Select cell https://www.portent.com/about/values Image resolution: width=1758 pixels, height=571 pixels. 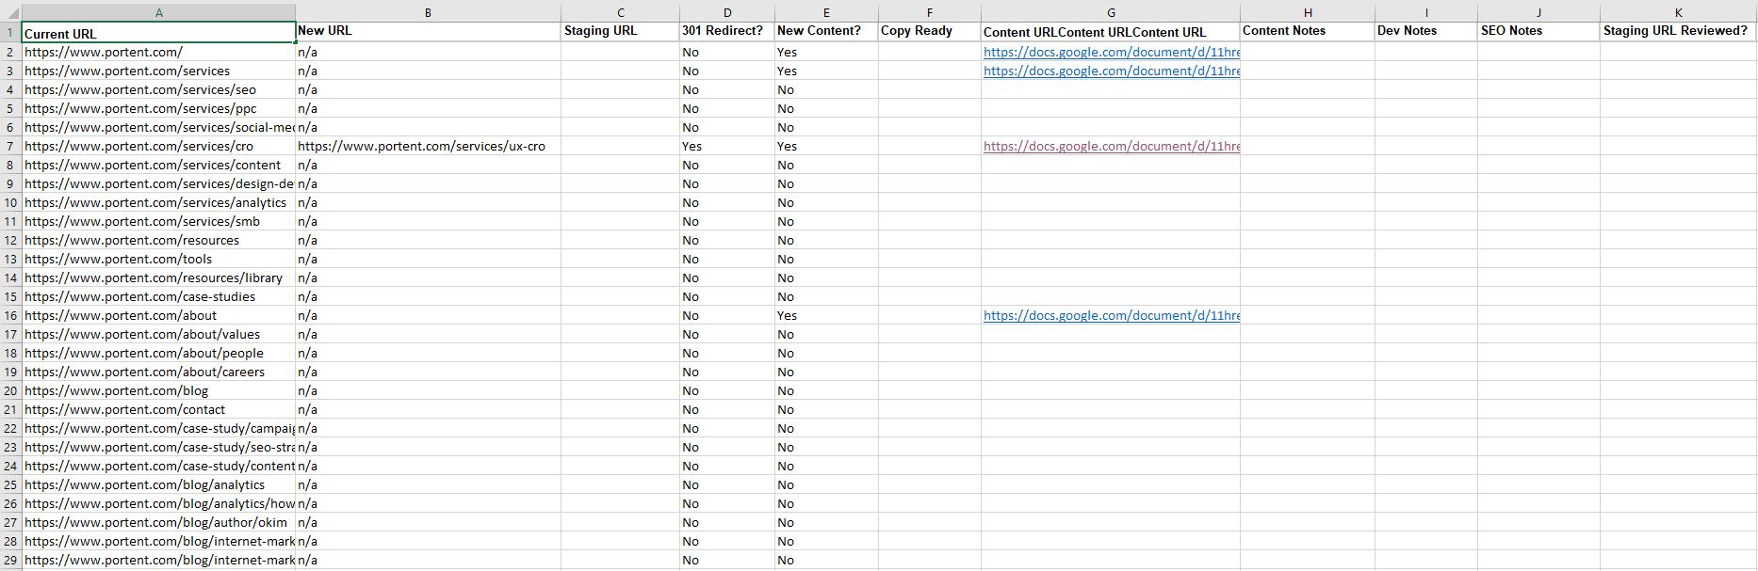[x=158, y=334]
